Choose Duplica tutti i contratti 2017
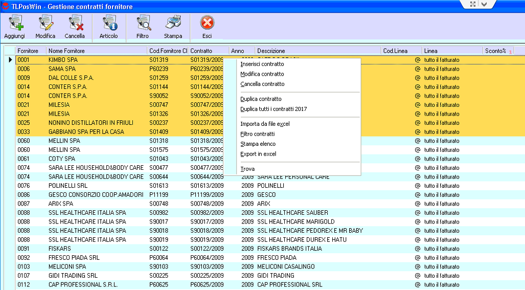Screen dimensions: 525x290 [x=273, y=109]
